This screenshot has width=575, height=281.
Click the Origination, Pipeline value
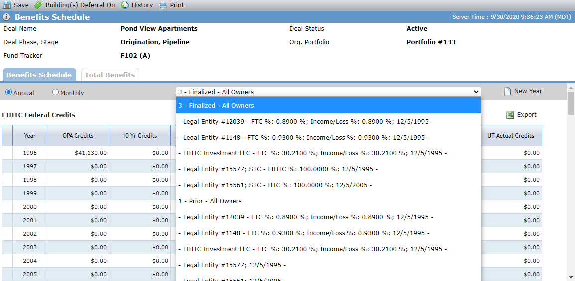(x=155, y=42)
